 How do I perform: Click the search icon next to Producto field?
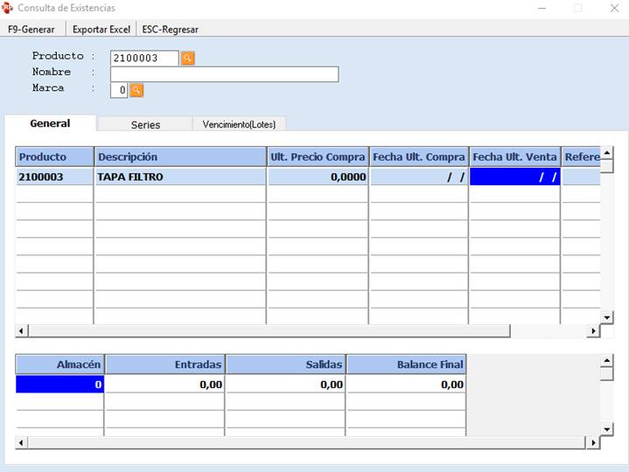[x=187, y=59]
